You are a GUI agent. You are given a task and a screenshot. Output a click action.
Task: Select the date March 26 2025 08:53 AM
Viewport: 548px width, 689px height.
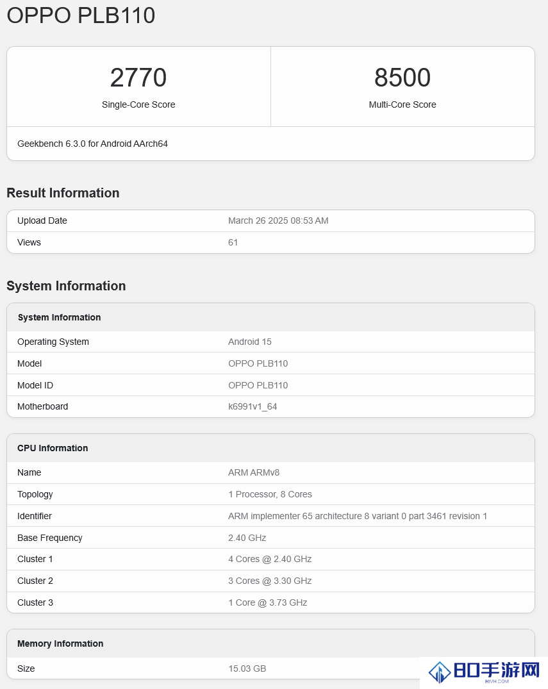278,220
